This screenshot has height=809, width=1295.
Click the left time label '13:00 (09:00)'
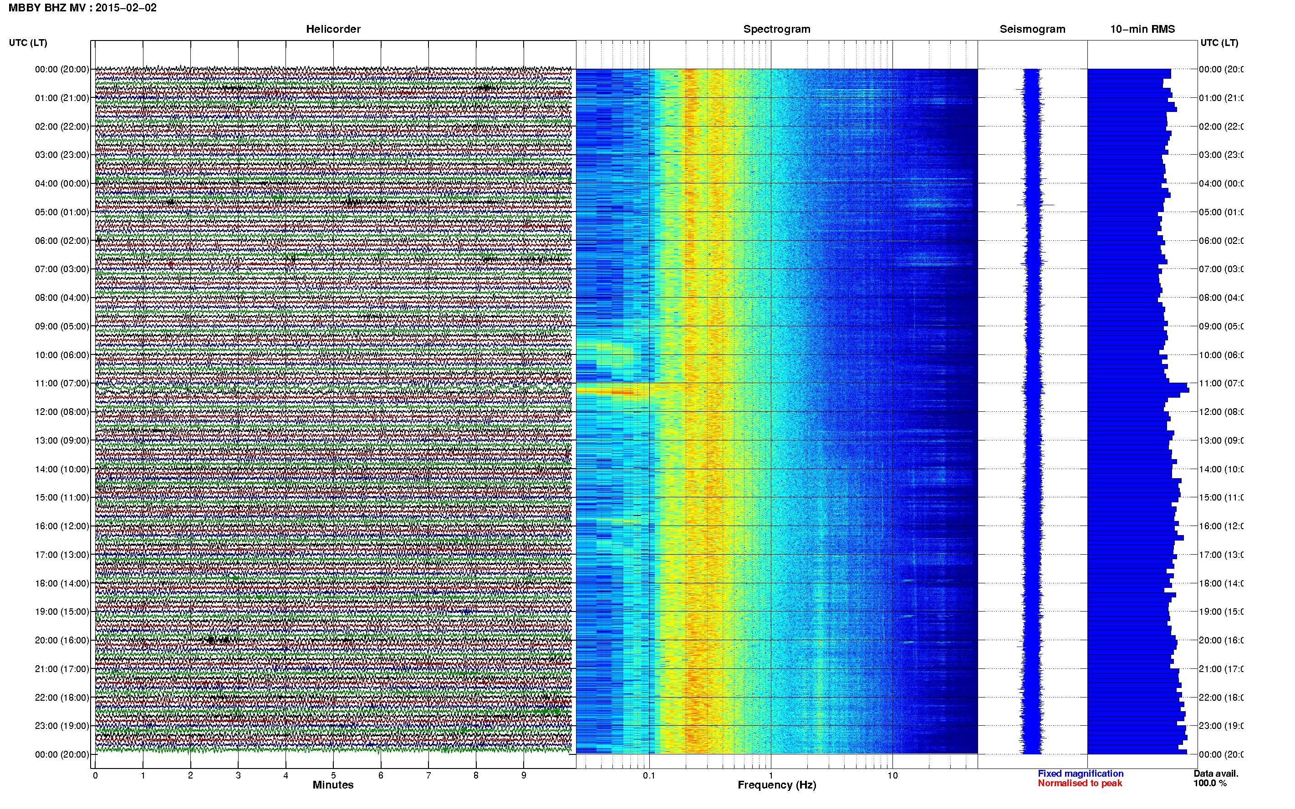62,440
